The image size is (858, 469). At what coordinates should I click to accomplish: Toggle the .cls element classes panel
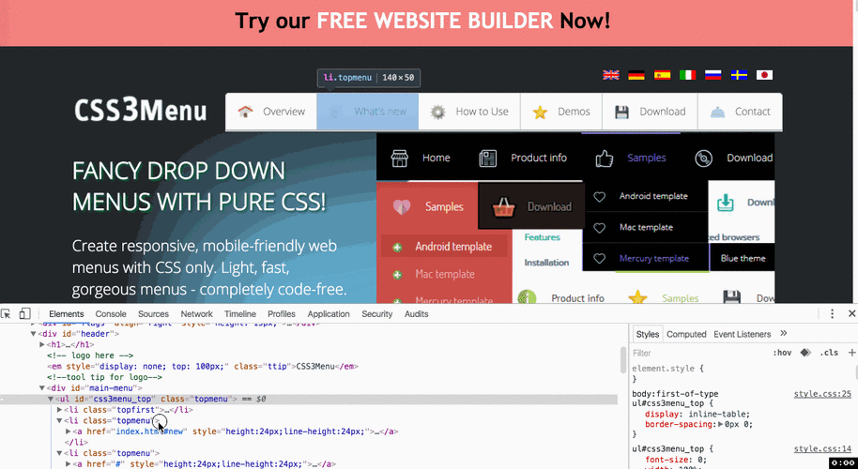(x=829, y=353)
